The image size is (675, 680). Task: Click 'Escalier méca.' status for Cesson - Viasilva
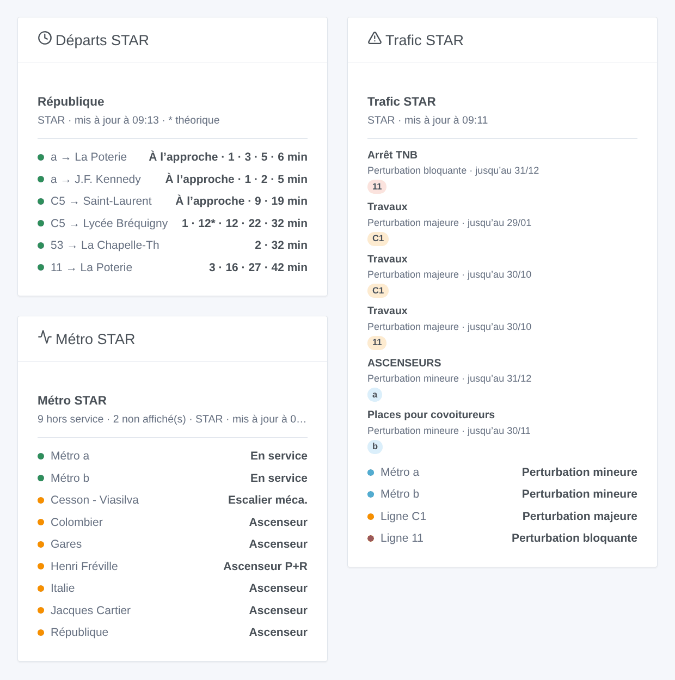coord(268,500)
